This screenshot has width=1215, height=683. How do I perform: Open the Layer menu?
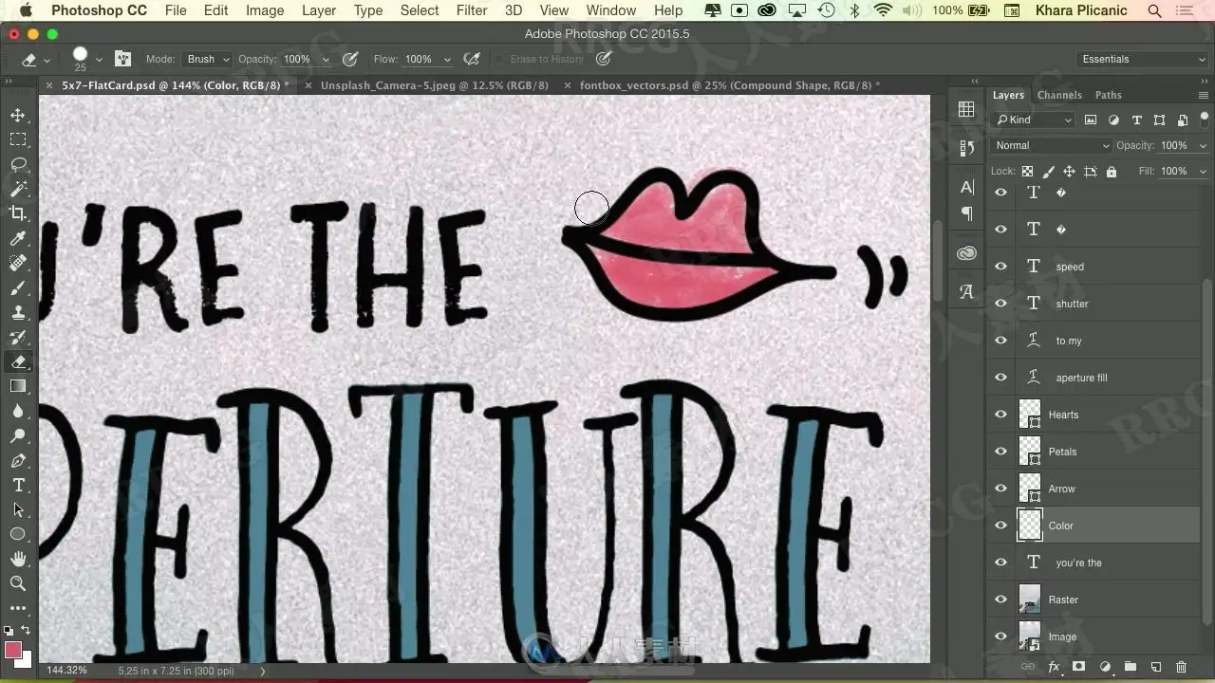(x=319, y=10)
